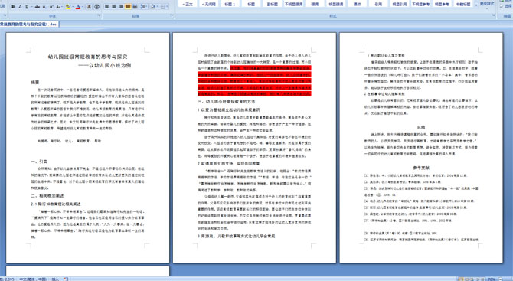513x281 pixels.
Task: Select the justify alignment icon
Action: click(128, 7)
